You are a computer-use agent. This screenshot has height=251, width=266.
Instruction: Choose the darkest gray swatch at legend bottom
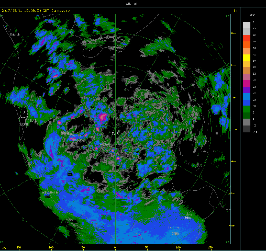pyautogui.click(x=247, y=129)
